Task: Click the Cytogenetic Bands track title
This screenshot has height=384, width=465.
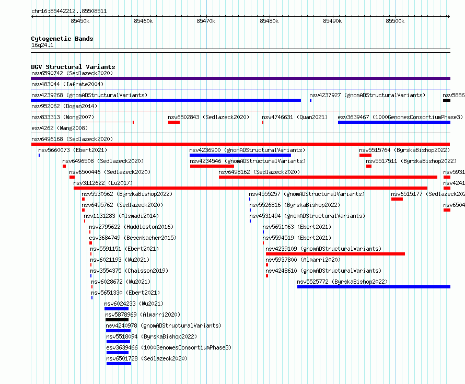Action: coord(62,39)
